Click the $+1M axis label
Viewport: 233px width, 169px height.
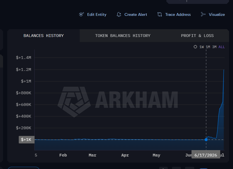26,81
